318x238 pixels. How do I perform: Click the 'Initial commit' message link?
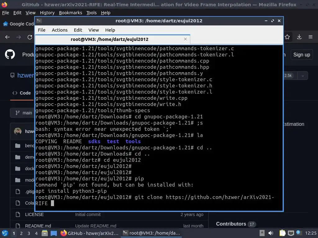(88, 214)
